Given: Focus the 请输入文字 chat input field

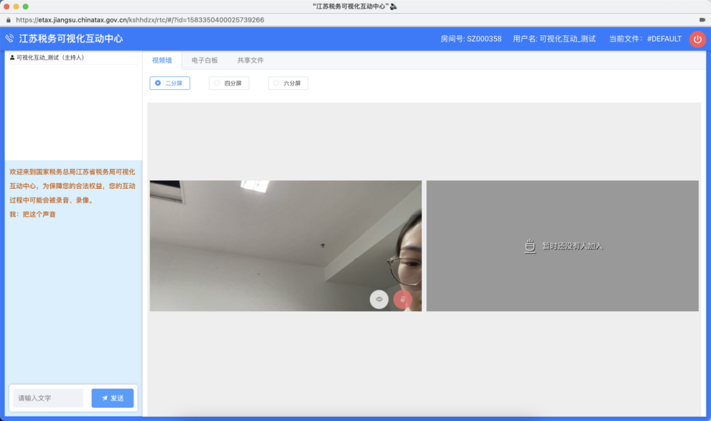Looking at the screenshot, I should tap(48, 398).
